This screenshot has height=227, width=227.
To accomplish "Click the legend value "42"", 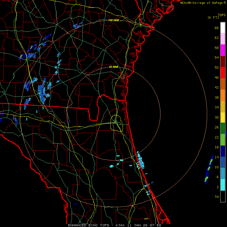I will tap(217, 88).
